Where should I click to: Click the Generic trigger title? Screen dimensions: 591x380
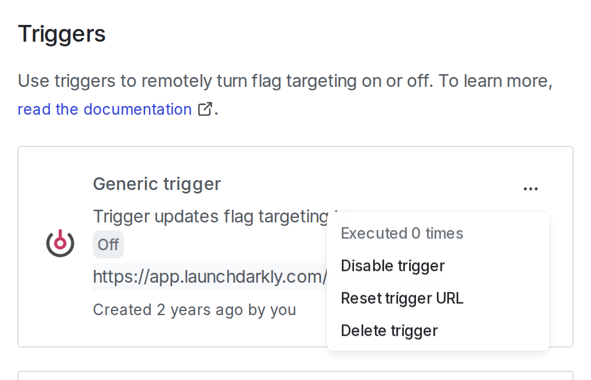click(x=156, y=184)
